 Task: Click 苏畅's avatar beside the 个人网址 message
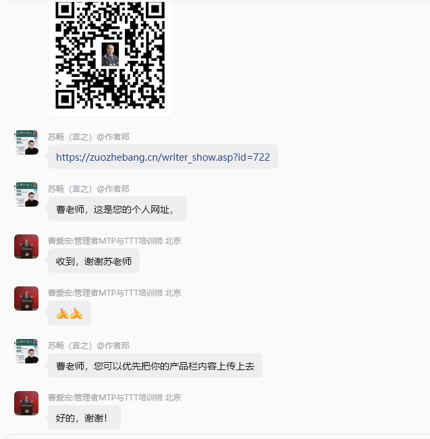26,195
